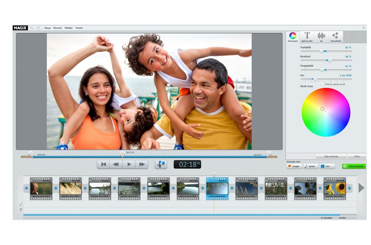
Task: Click the blue storyboard scrollbar
Action: tap(181, 215)
